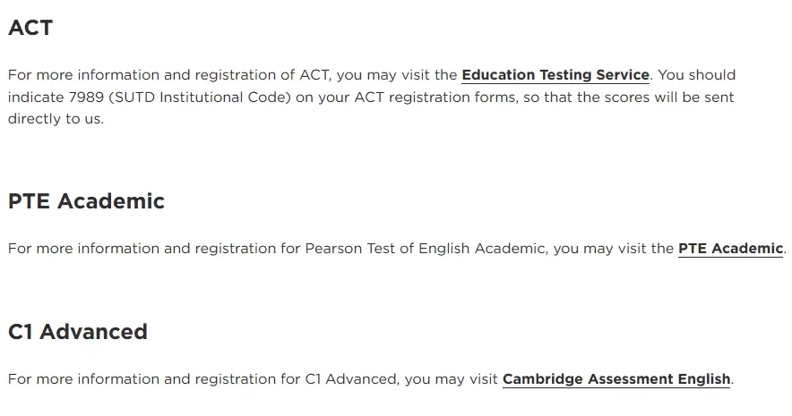
Task: Place cursor at start of ACT paragraph
Action: click(9, 74)
